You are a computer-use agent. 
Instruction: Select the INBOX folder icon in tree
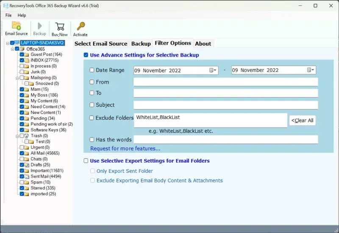pyautogui.click(x=27, y=60)
